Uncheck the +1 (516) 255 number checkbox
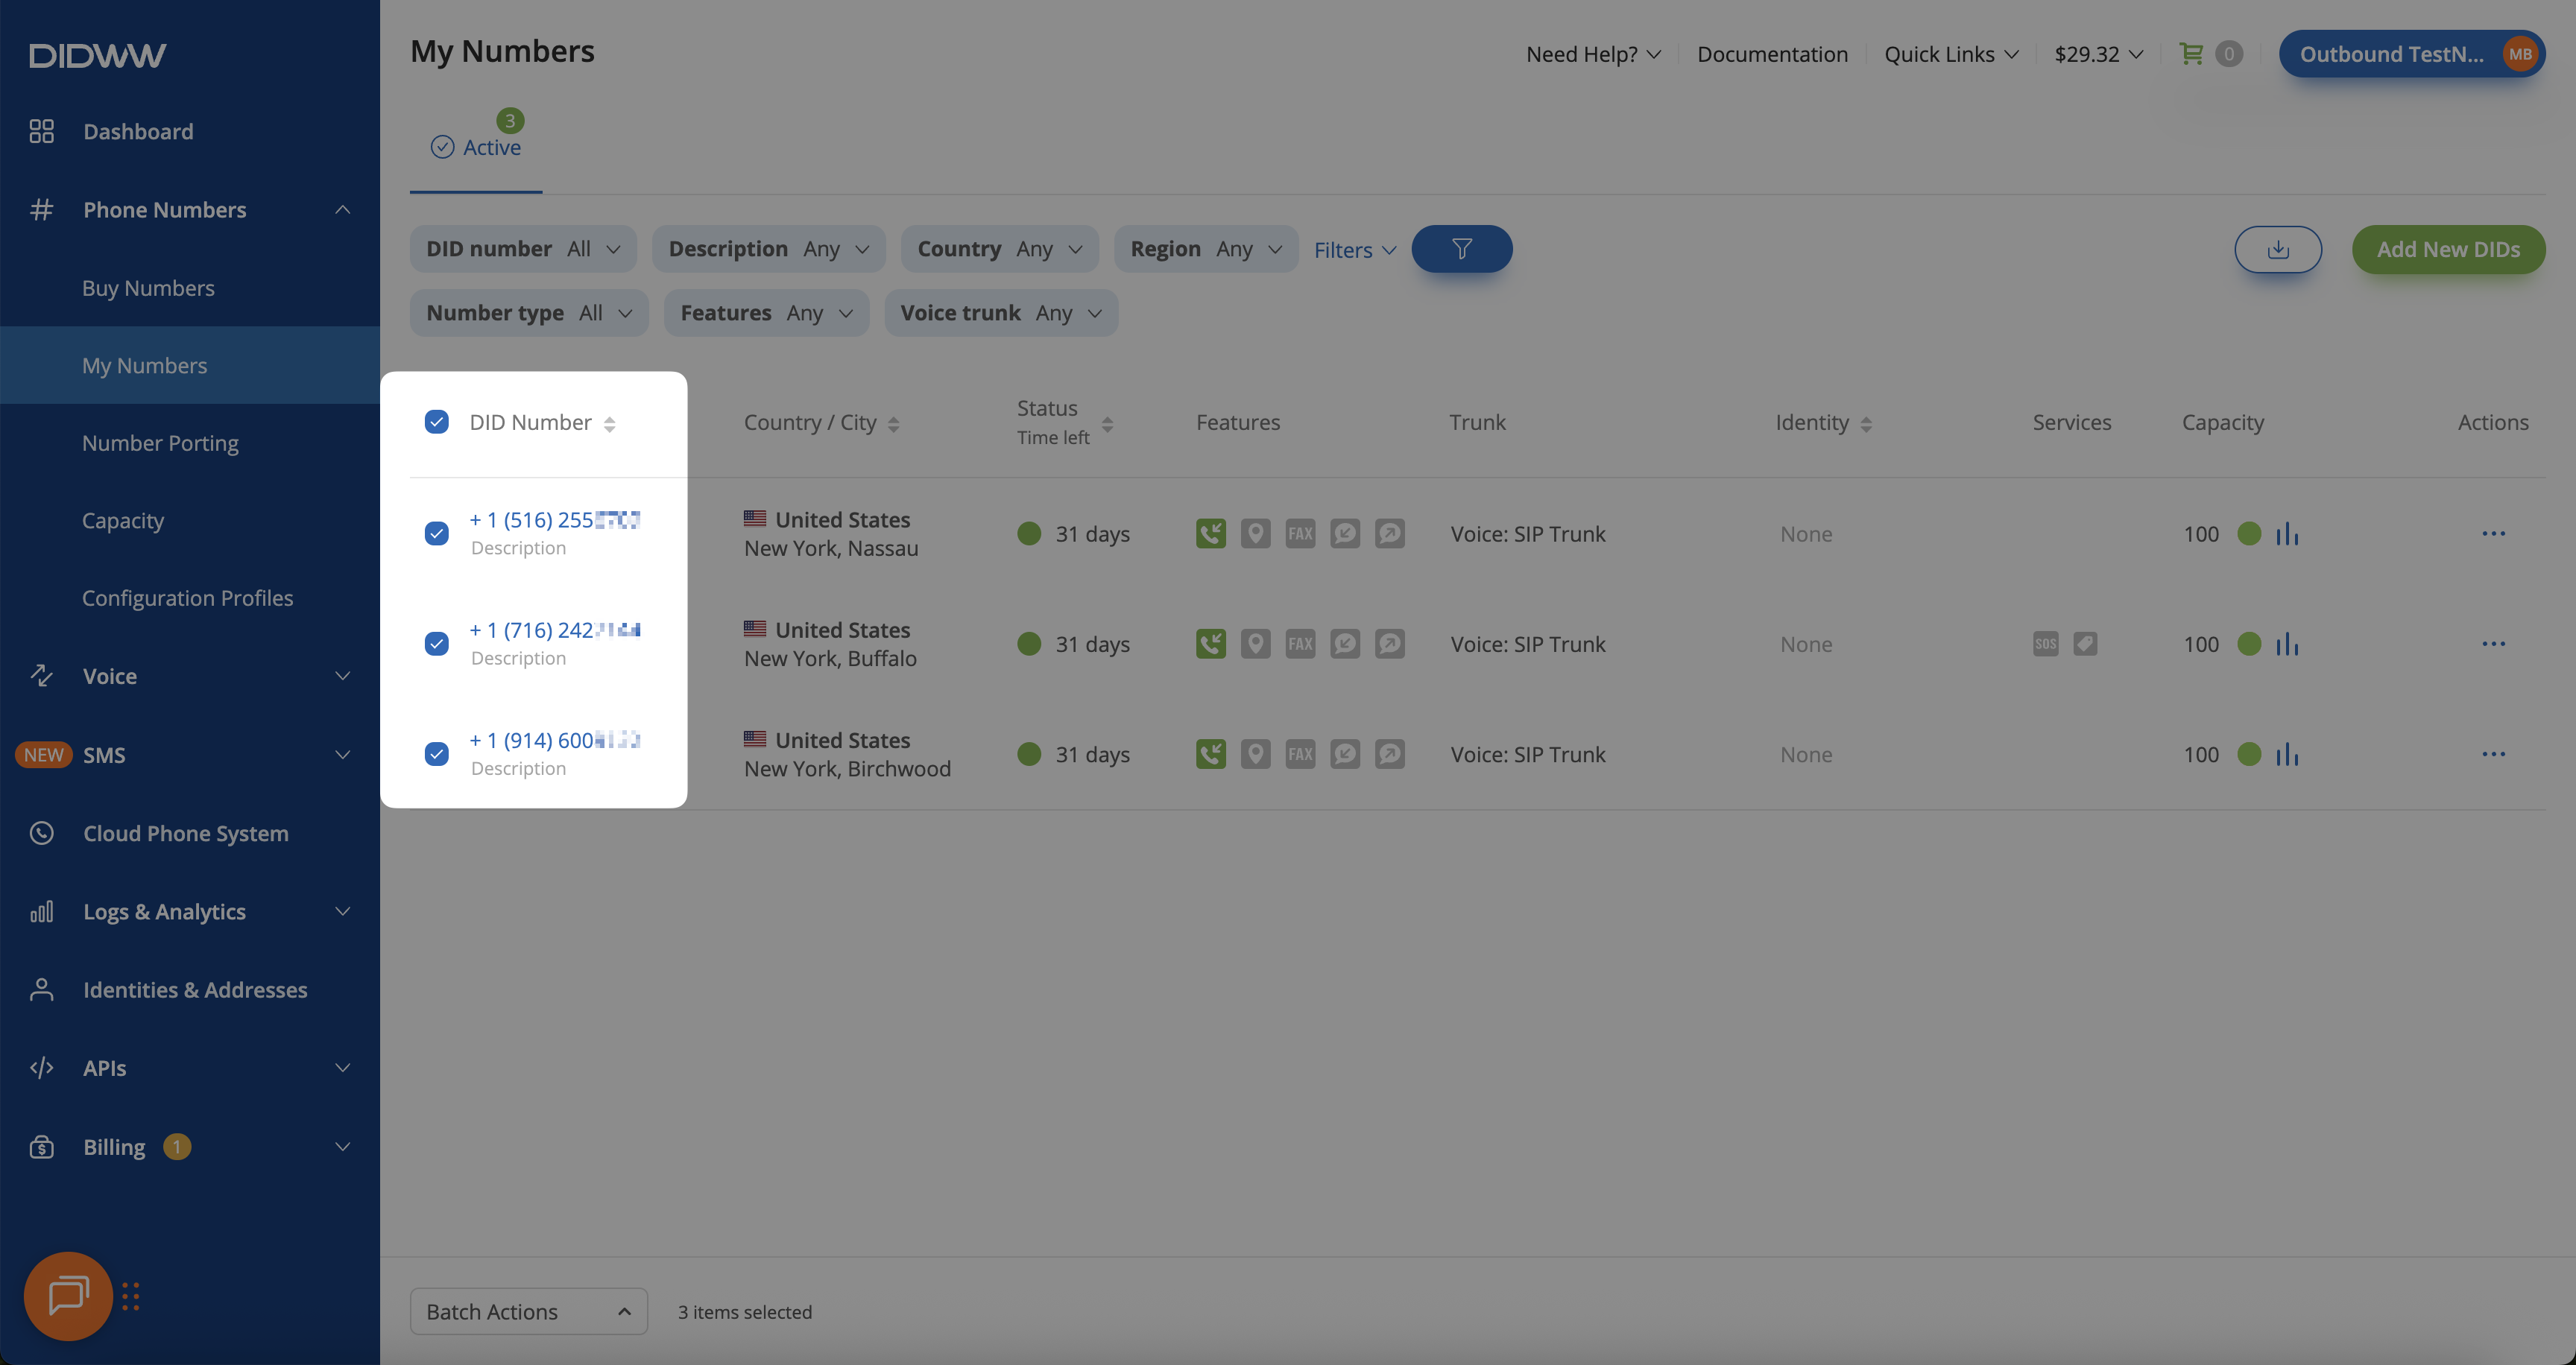This screenshot has height=1365, width=2576. [x=436, y=533]
